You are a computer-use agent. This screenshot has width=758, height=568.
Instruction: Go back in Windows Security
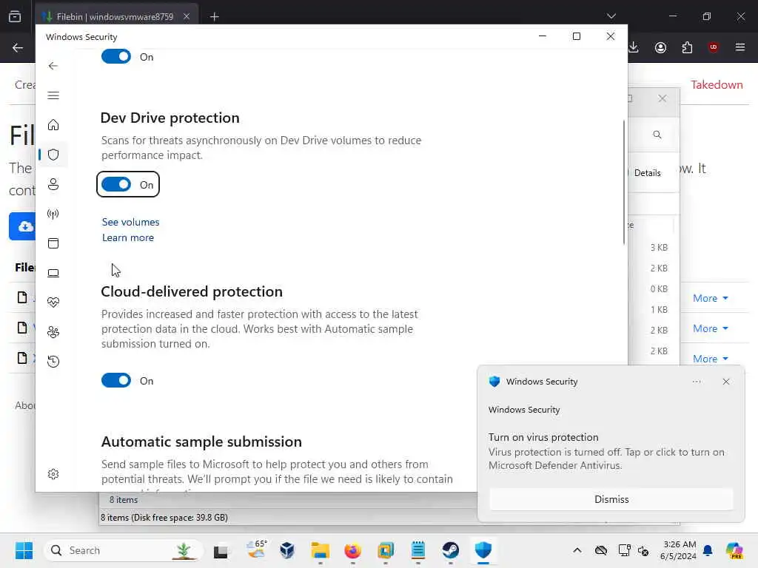click(x=53, y=66)
